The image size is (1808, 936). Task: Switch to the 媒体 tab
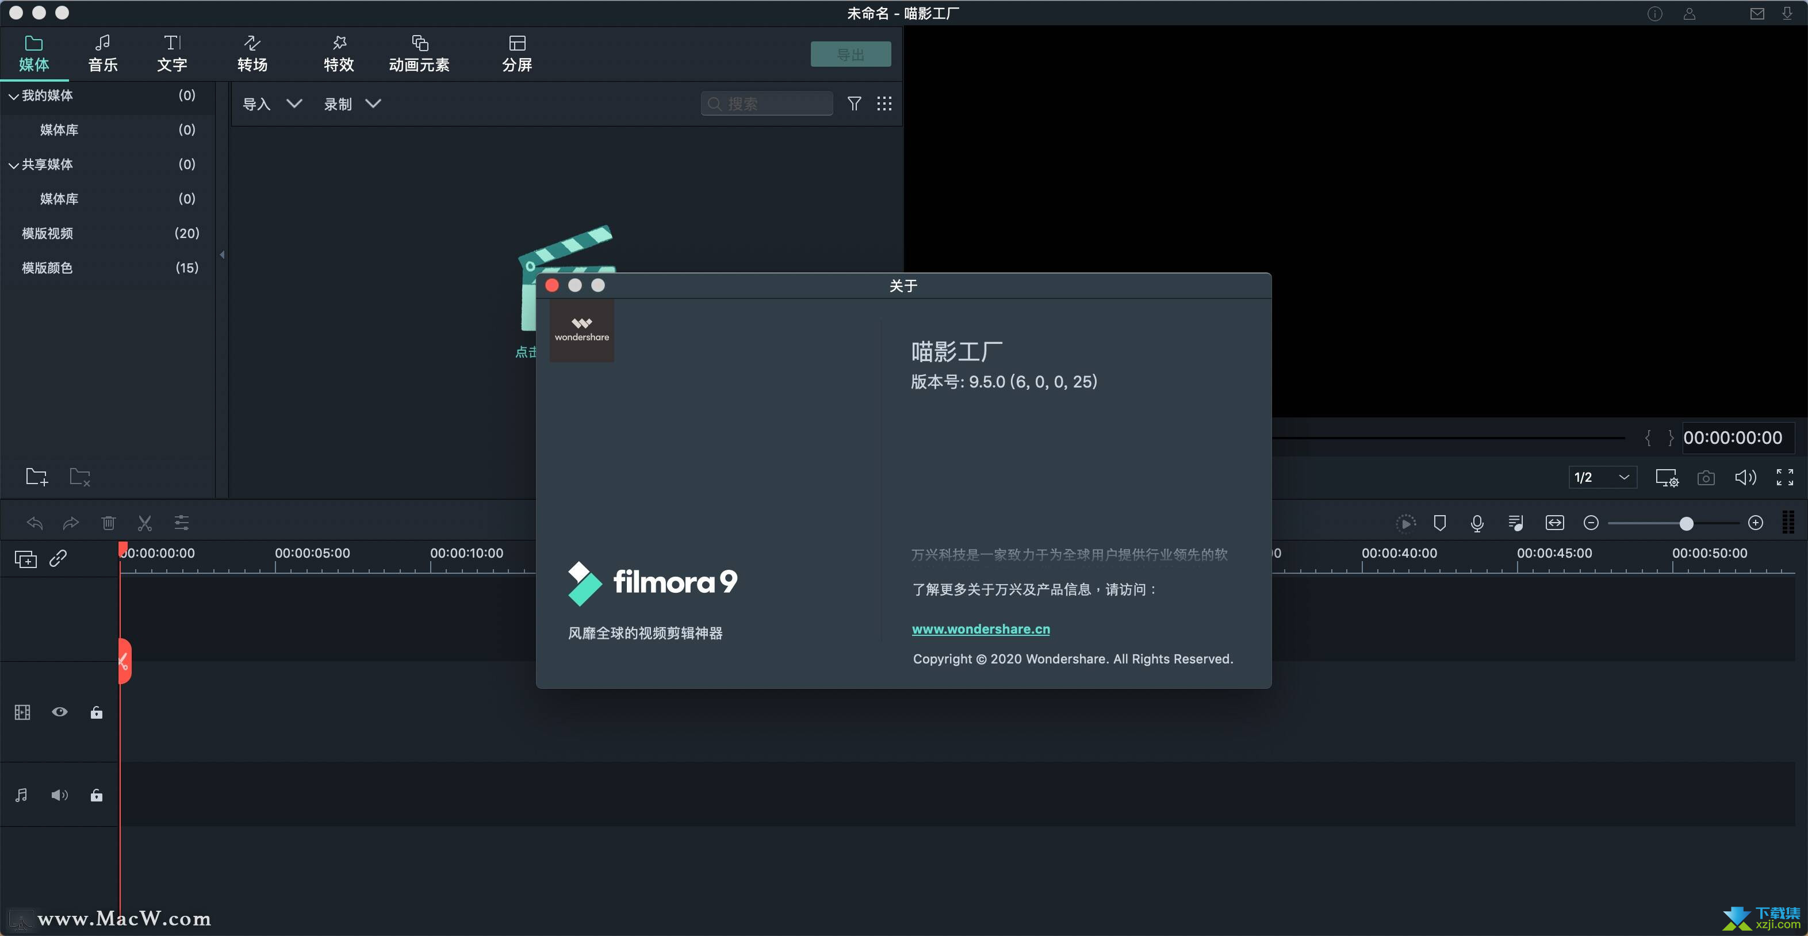point(34,54)
